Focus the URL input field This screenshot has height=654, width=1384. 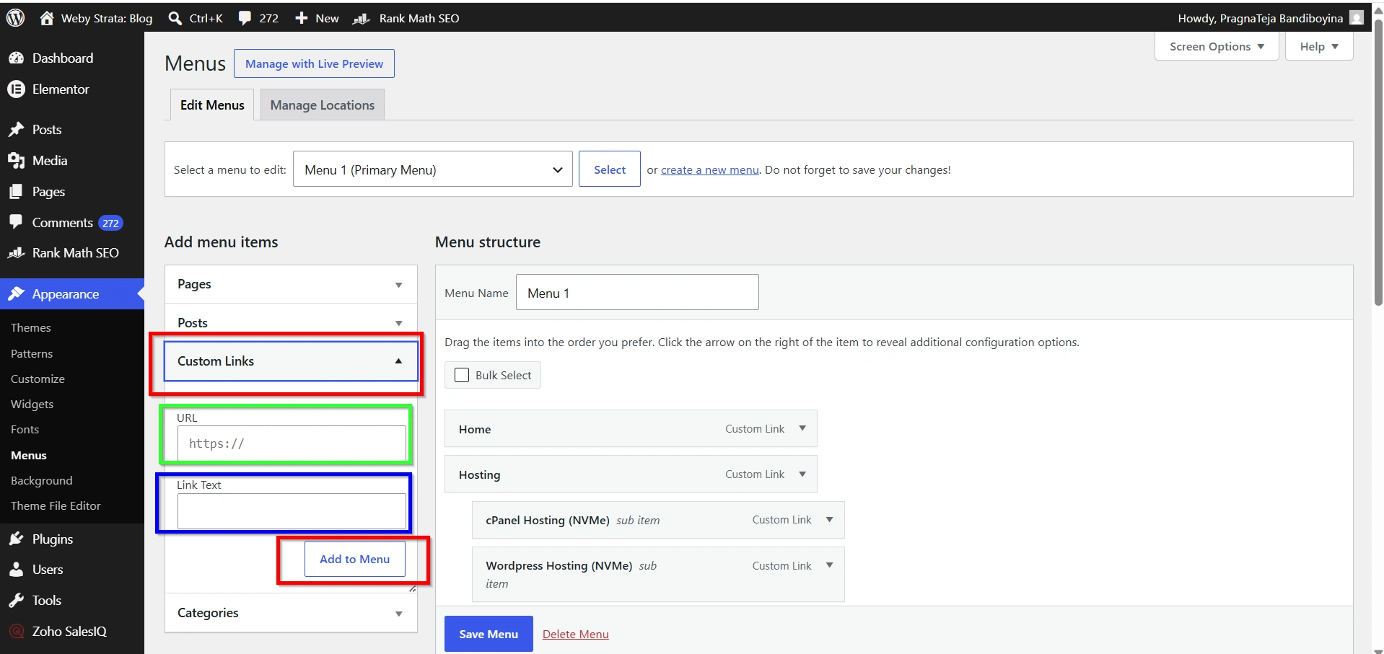[292, 443]
